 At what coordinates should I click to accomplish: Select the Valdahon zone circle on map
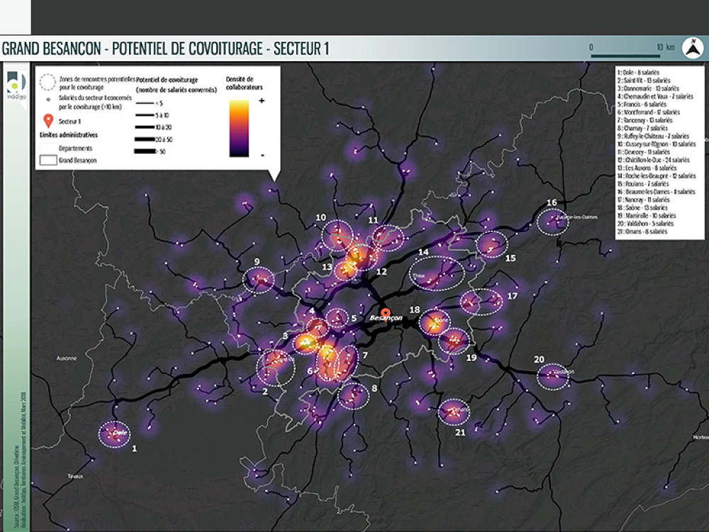[553, 376]
